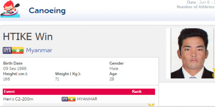Click the MYANMAR team name in table
This screenshot has width=215, height=107.
pos(87,99)
